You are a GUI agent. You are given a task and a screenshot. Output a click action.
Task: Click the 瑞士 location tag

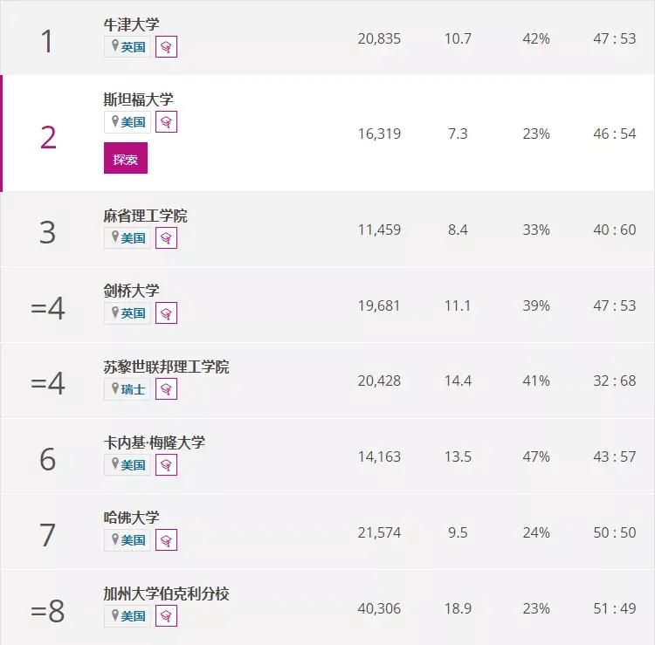(128, 388)
